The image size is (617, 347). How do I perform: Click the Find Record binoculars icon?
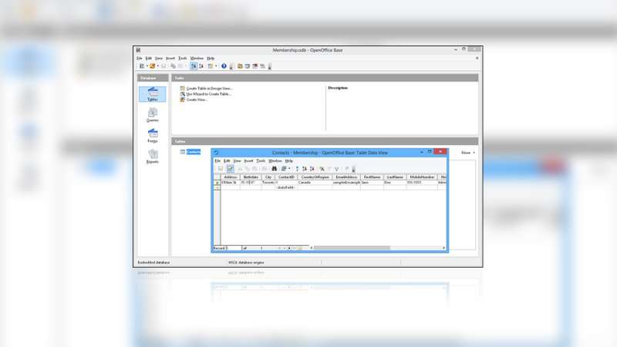[x=275, y=169]
